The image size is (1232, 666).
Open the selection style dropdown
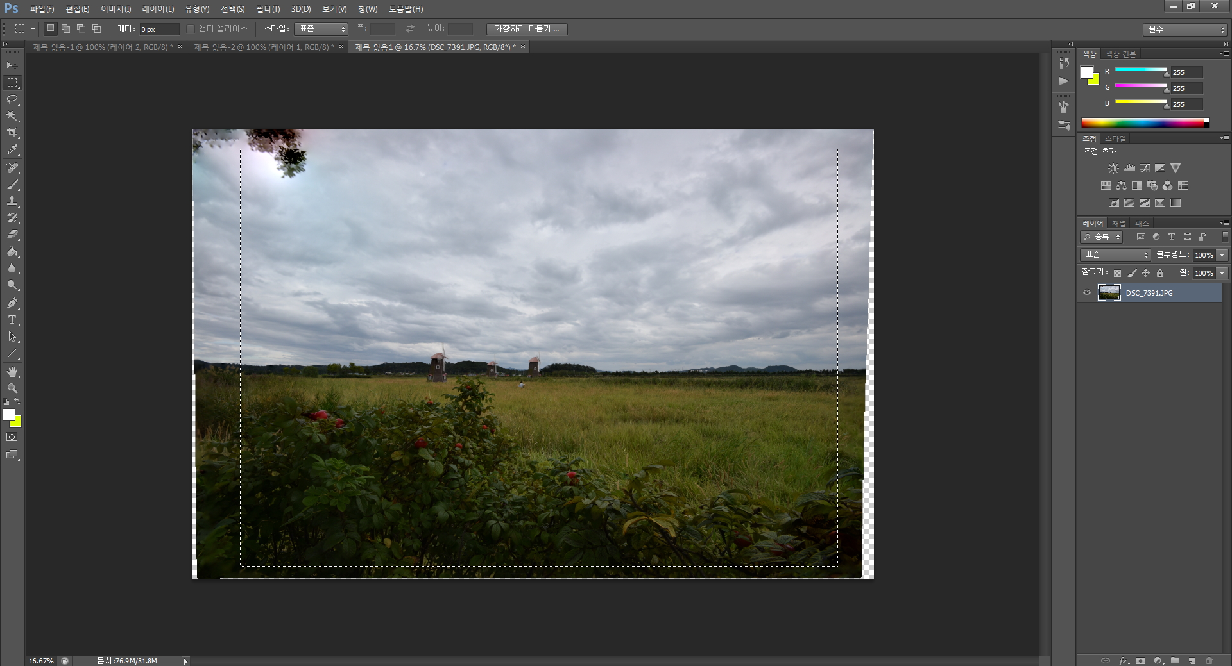pyautogui.click(x=321, y=29)
